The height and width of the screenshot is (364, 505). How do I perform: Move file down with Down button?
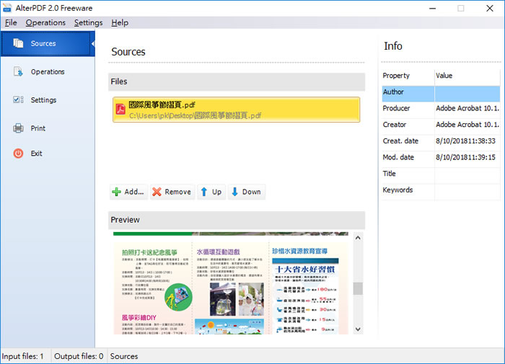247,192
